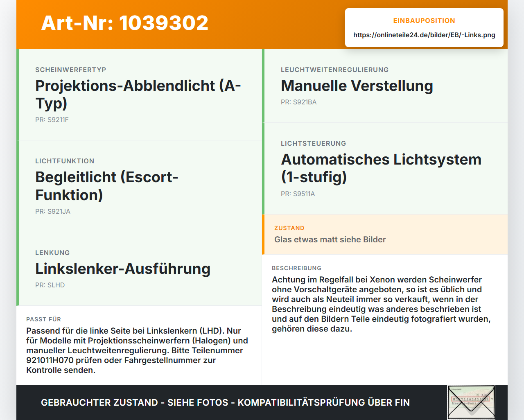Select the Begleitlicht (Escort-Funktion) card
The height and width of the screenshot is (420, 524).
tap(139, 186)
